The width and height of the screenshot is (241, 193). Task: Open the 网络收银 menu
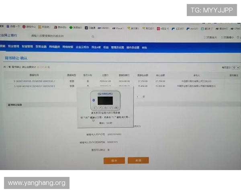point(68,47)
